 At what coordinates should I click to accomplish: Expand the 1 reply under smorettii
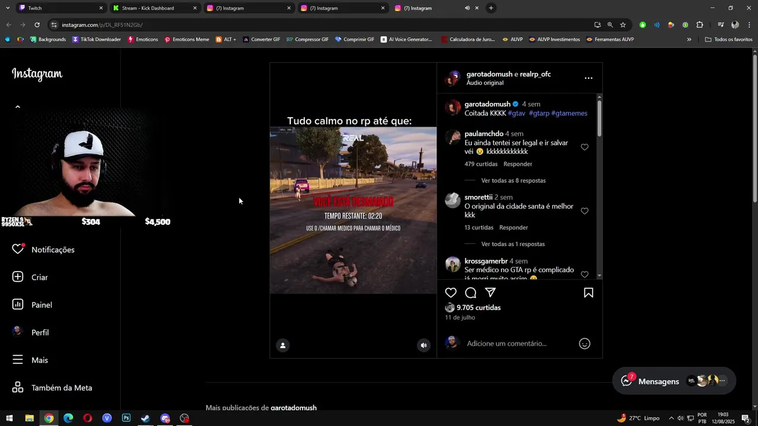click(x=513, y=244)
